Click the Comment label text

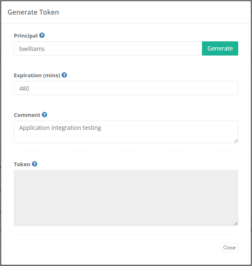click(27, 115)
